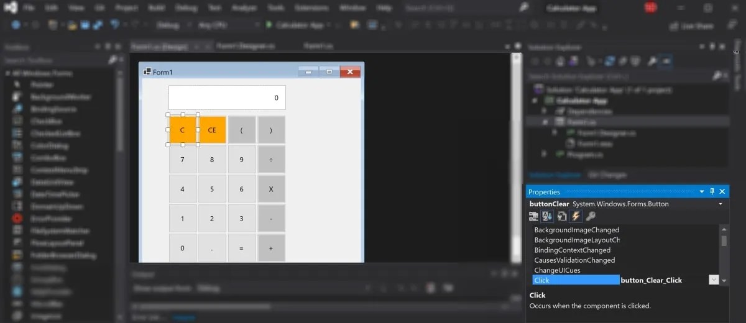Viewport: 746px width, 323px height.
Task: Select the 7 button on the calculator form
Action: tap(182, 160)
